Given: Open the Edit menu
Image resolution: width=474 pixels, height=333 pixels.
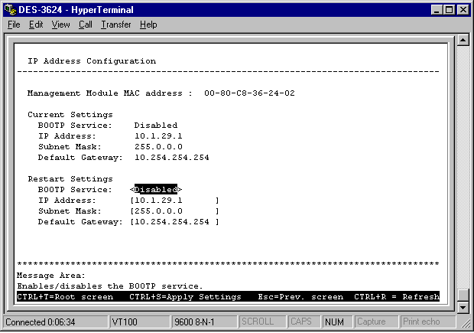Looking at the screenshot, I should coord(36,24).
